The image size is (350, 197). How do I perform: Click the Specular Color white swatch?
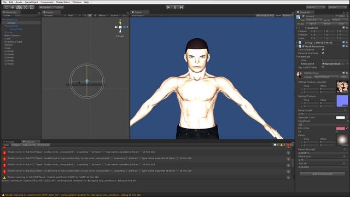[340, 118]
